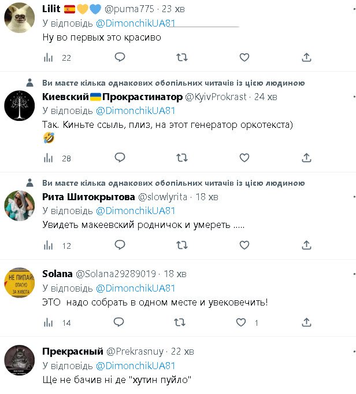Open the Прекрасный profile name
The width and height of the screenshot is (356, 394).
point(72,351)
